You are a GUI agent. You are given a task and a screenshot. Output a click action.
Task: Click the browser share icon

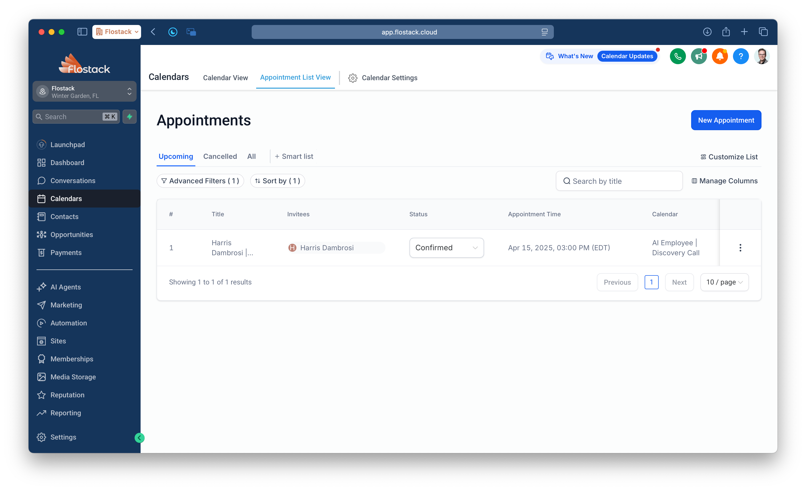pyautogui.click(x=726, y=32)
